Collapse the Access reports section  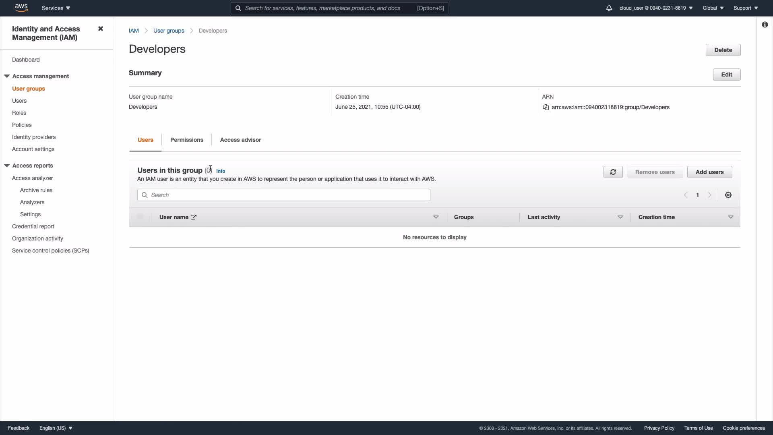[x=7, y=166]
